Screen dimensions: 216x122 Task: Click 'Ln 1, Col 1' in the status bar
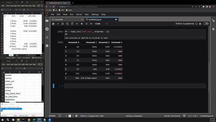point(193,116)
